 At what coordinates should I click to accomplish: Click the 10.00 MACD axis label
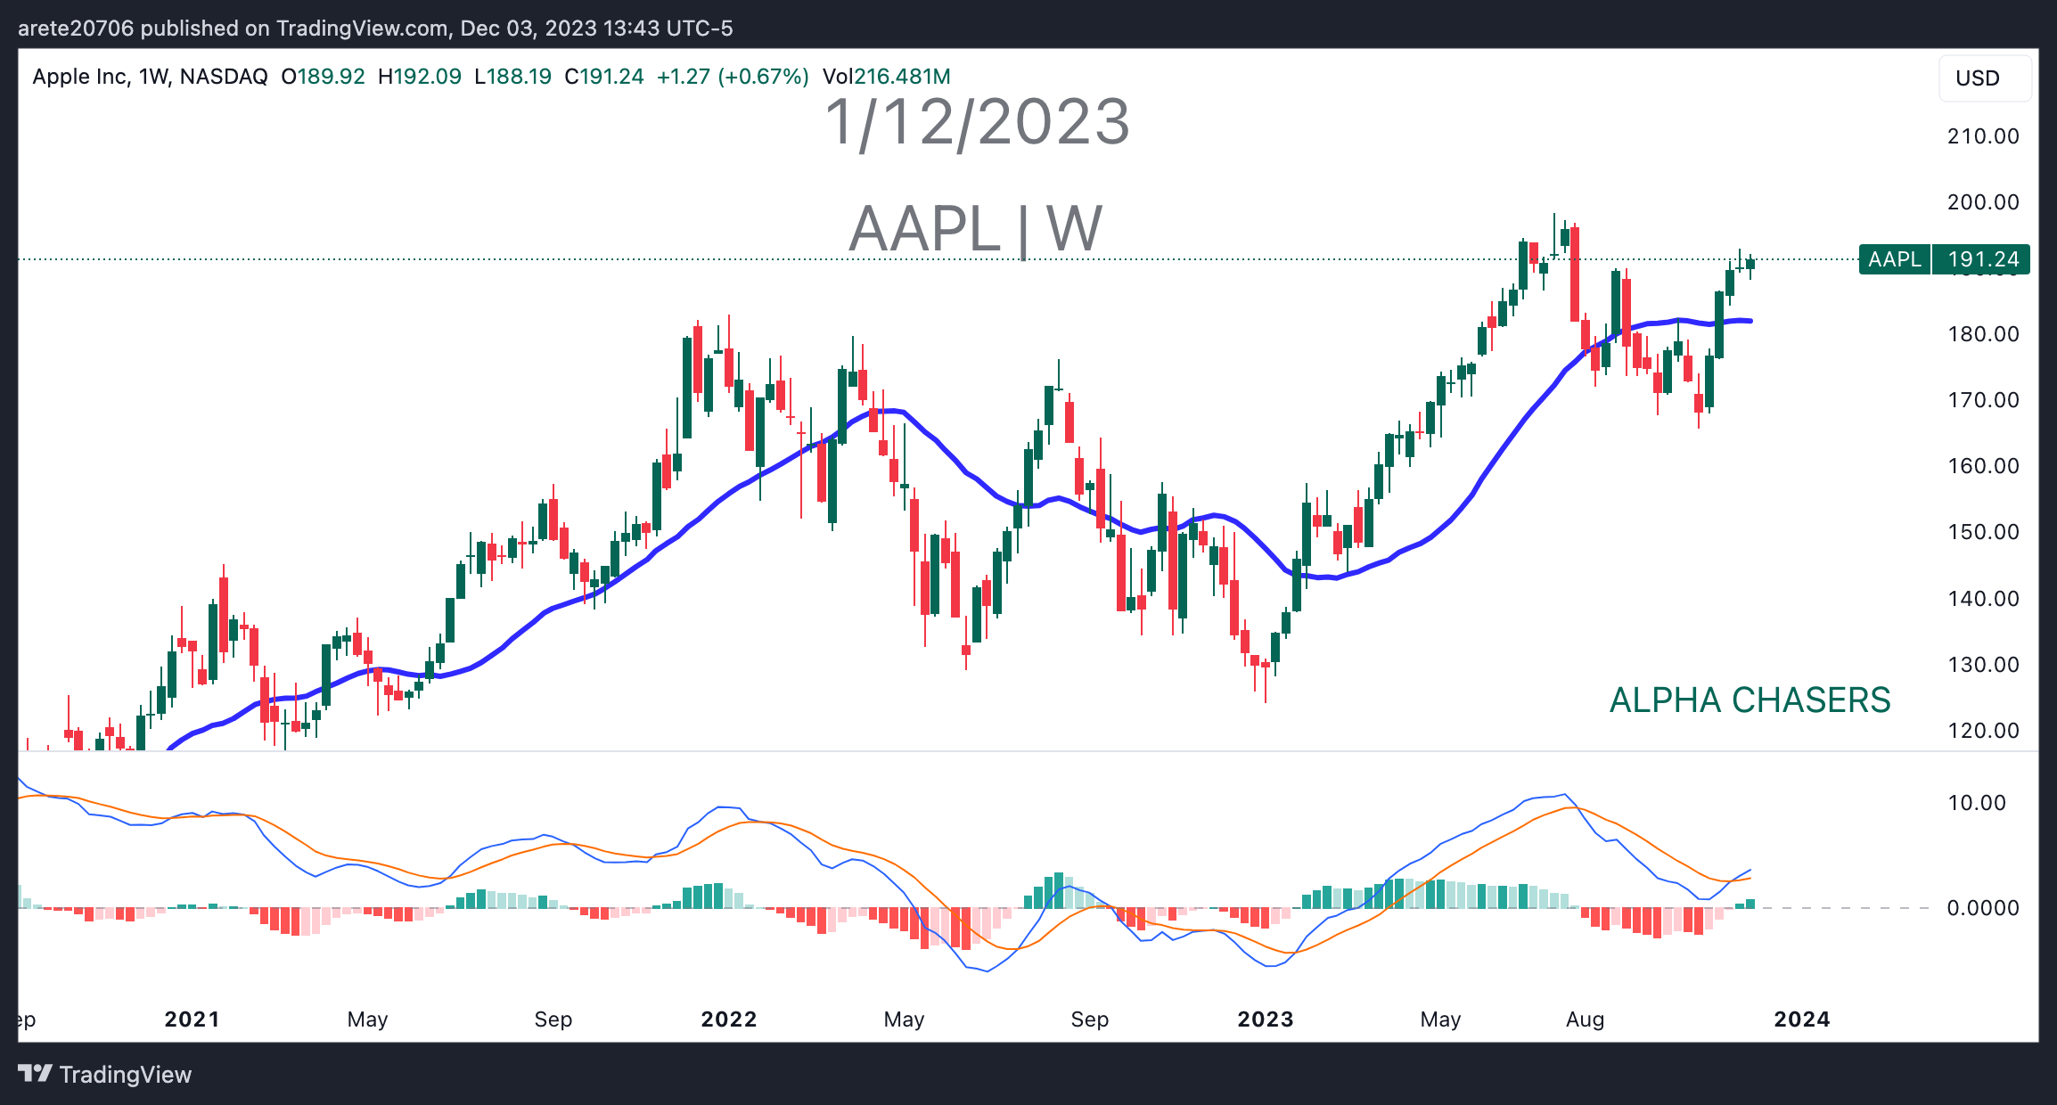pos(1977,803)
